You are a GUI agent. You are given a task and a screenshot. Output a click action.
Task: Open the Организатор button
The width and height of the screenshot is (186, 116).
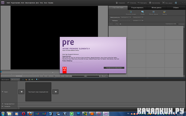(154, 3)
